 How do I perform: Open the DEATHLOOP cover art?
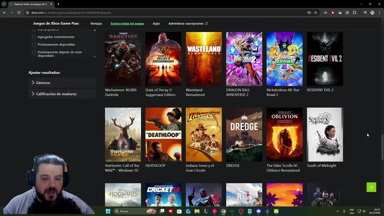click(163, 135)
